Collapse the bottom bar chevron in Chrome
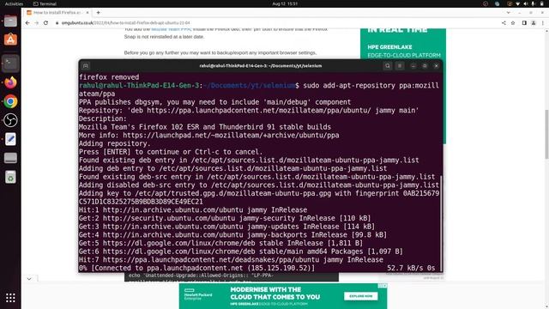 point(29,279)
